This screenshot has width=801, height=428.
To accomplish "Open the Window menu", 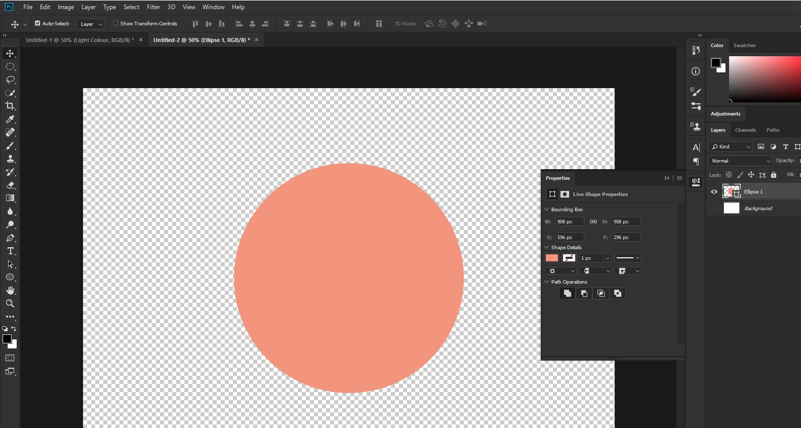I will [x=214, y=7].
